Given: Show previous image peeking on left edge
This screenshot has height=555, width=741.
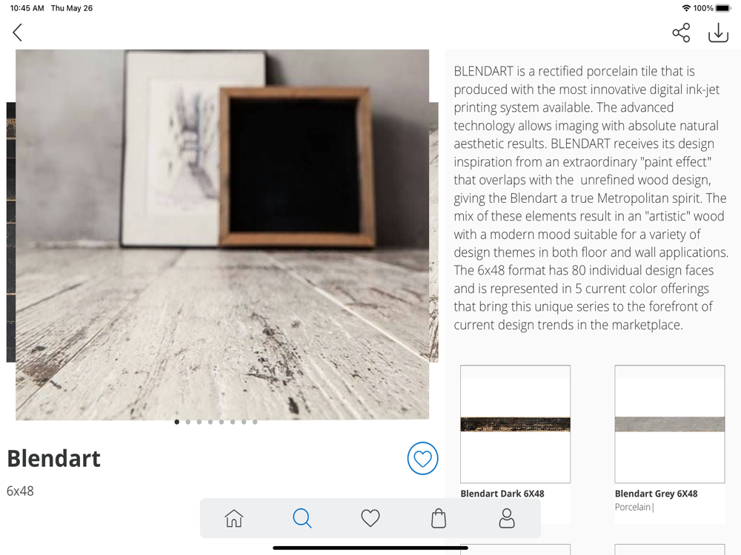Looking at the screenshot, I should coord(11,232).
